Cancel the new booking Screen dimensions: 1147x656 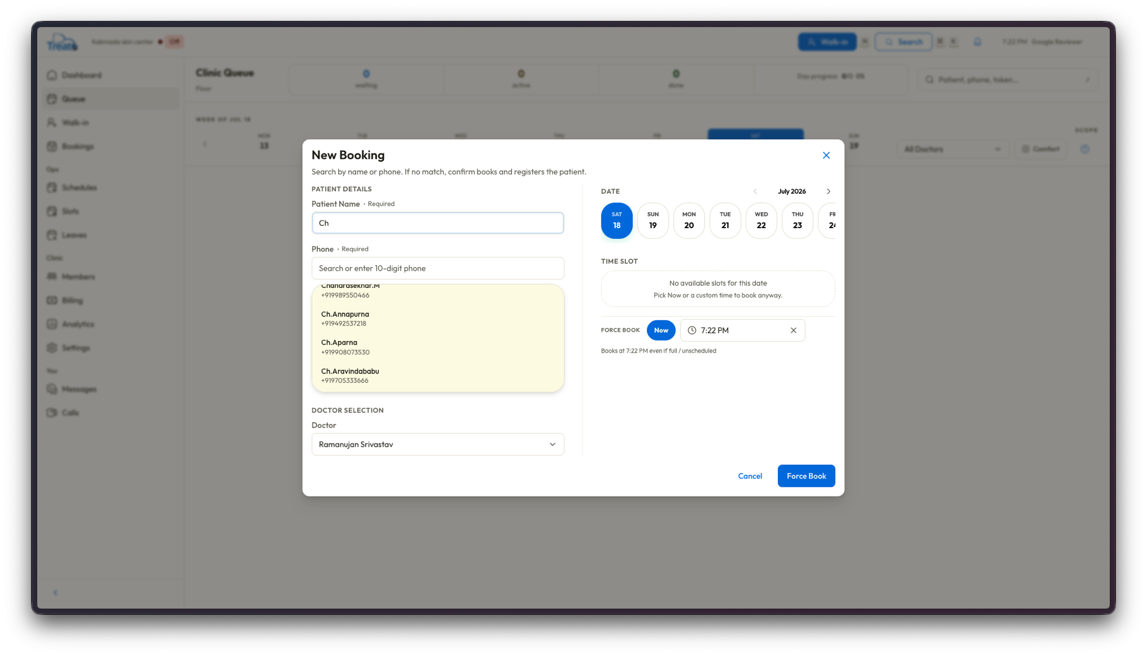point(750,476)
